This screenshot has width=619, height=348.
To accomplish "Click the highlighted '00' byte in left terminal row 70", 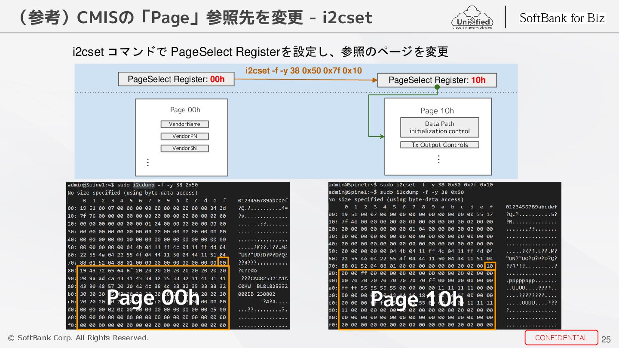I will pyautogui.click(x=223, y=262).
